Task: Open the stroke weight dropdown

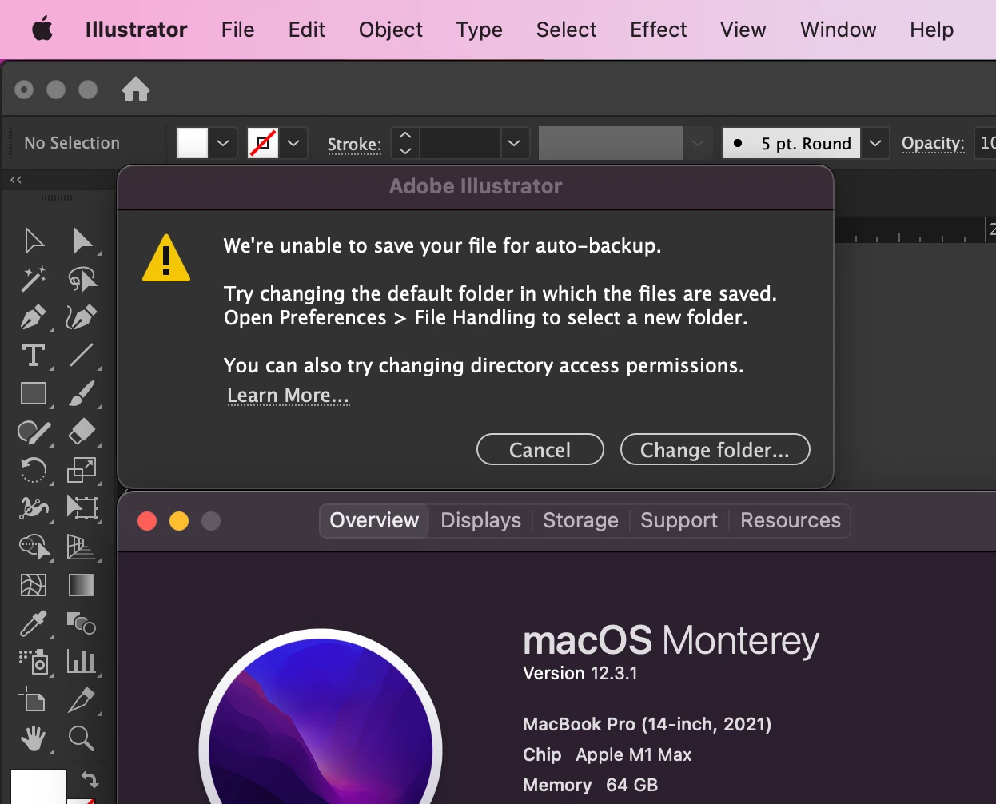Action: click(514, 143)
